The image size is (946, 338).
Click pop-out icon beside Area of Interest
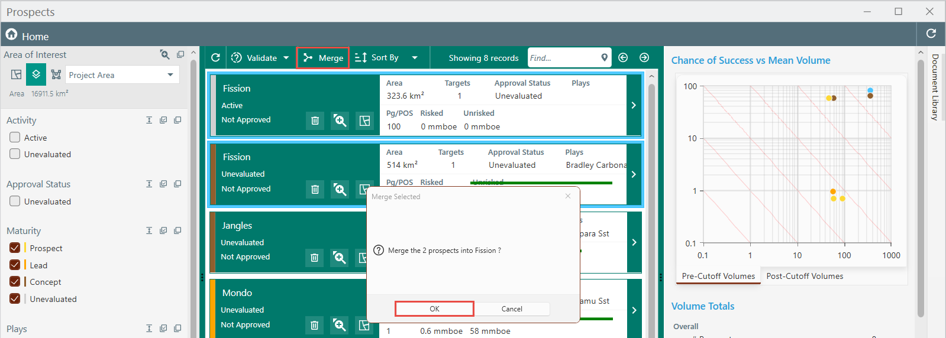[180, 54]
